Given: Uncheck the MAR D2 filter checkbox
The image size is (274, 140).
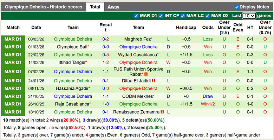Looking at the screenshot, I should [207, 16].
